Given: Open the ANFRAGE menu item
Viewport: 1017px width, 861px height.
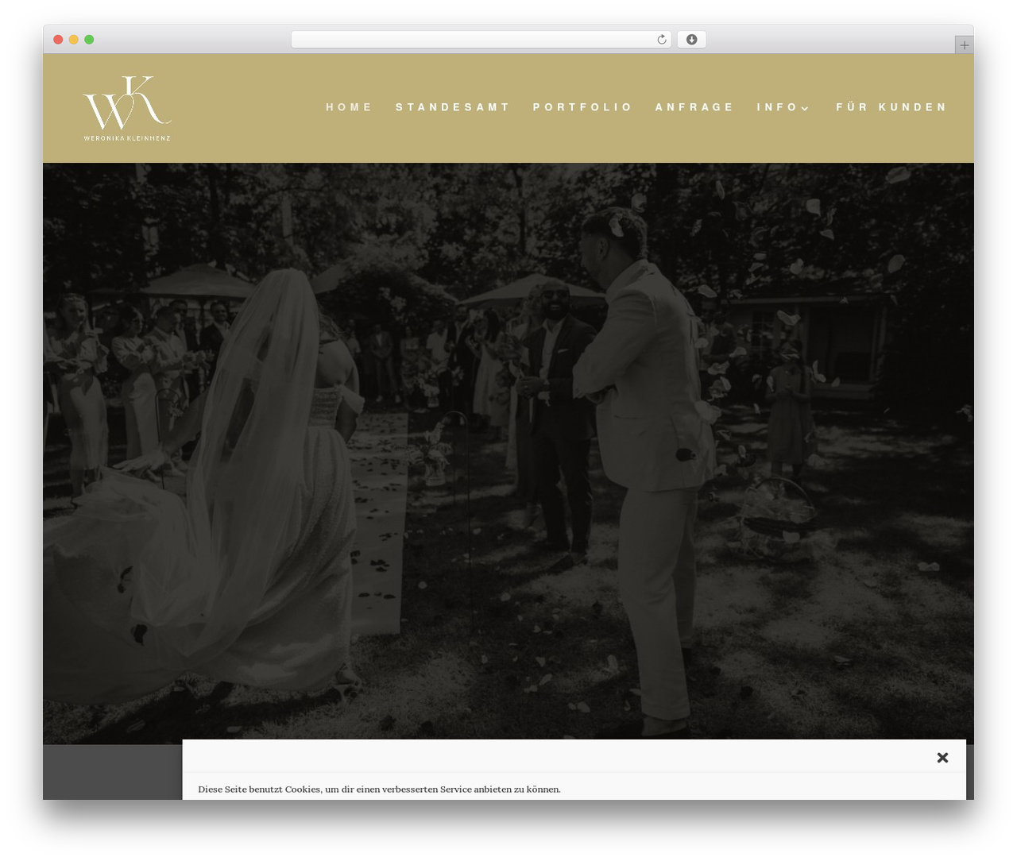Looking at the screenshot, I should point(694,107).
